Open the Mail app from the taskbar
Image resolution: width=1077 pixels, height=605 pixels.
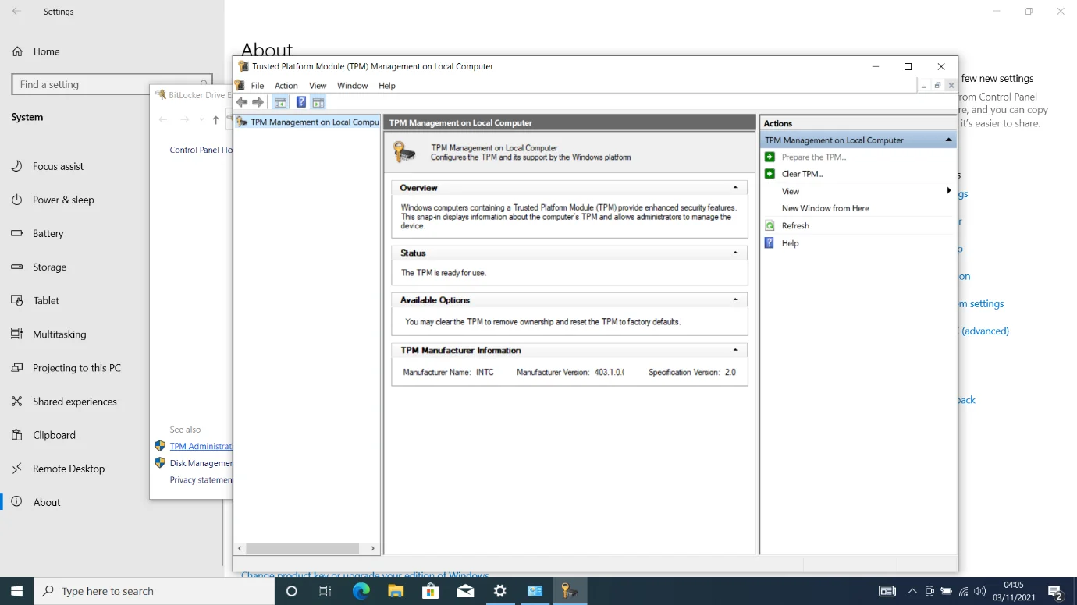click(x=465, y=591)
